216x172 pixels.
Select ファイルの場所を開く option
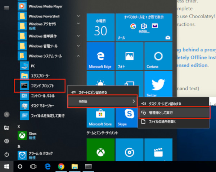click(174, 122)
